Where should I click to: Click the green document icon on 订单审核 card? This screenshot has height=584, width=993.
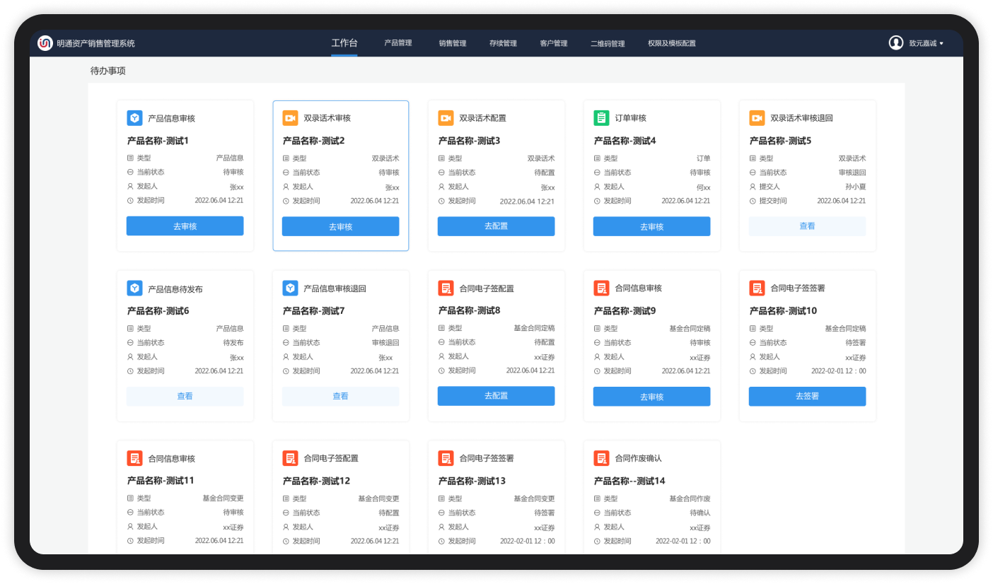pyautogui.click(x=601, y=118)
